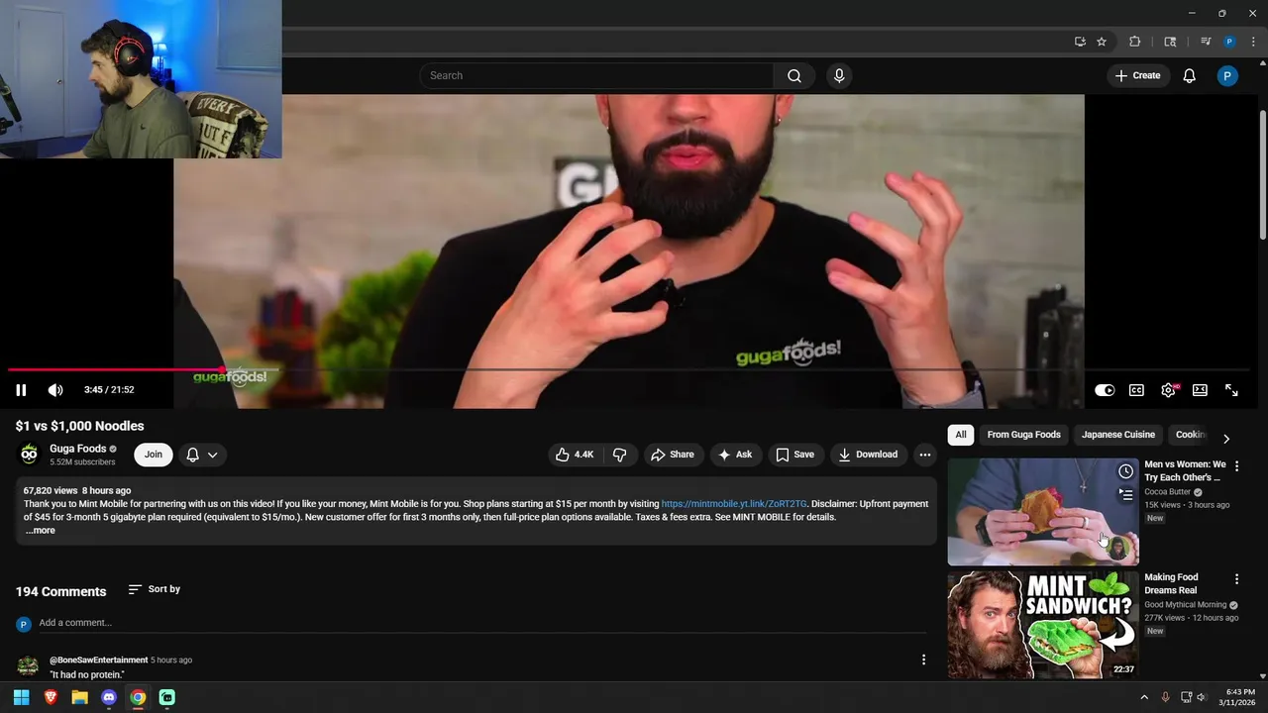Open the Guga Foods channel name link
The height and width of the screenshot is (713, 1268).
click(x=78, y=449)
